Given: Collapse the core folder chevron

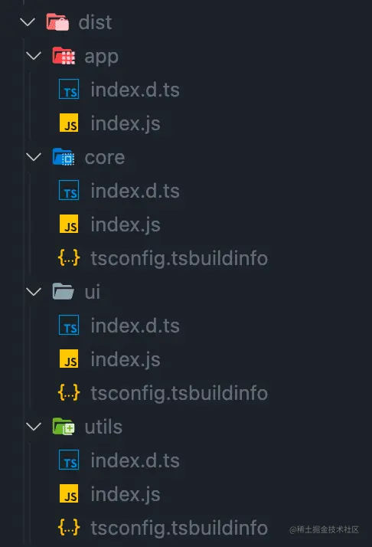Looking at the screenshot, I should tap(34, 156).
